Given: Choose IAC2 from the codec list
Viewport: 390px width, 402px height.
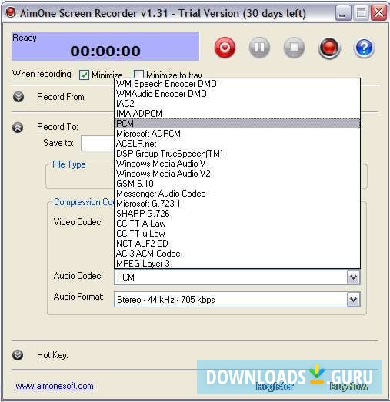Looking at the screenshot, I should 238,104.
